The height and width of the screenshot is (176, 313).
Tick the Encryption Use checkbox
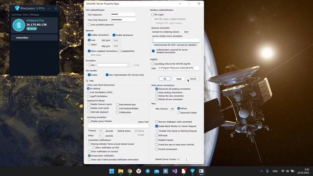(x=89, y=65)
